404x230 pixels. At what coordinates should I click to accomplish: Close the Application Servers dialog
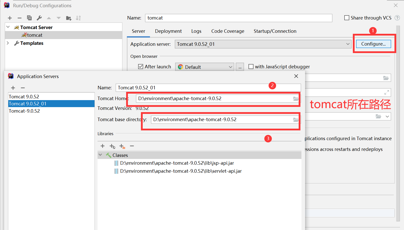296,76
